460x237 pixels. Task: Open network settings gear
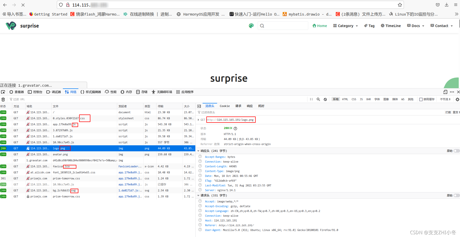(457, 99)
